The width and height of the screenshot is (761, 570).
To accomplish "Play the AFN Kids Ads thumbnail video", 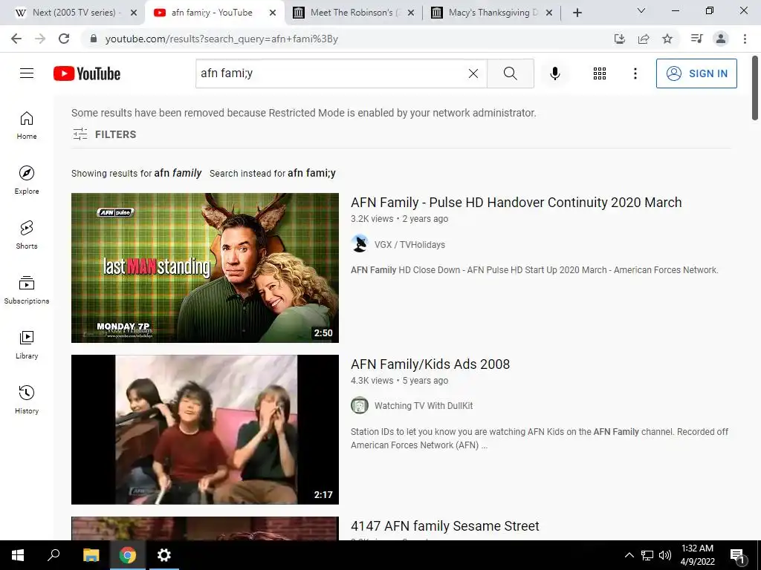I will (x=205, y=430).
